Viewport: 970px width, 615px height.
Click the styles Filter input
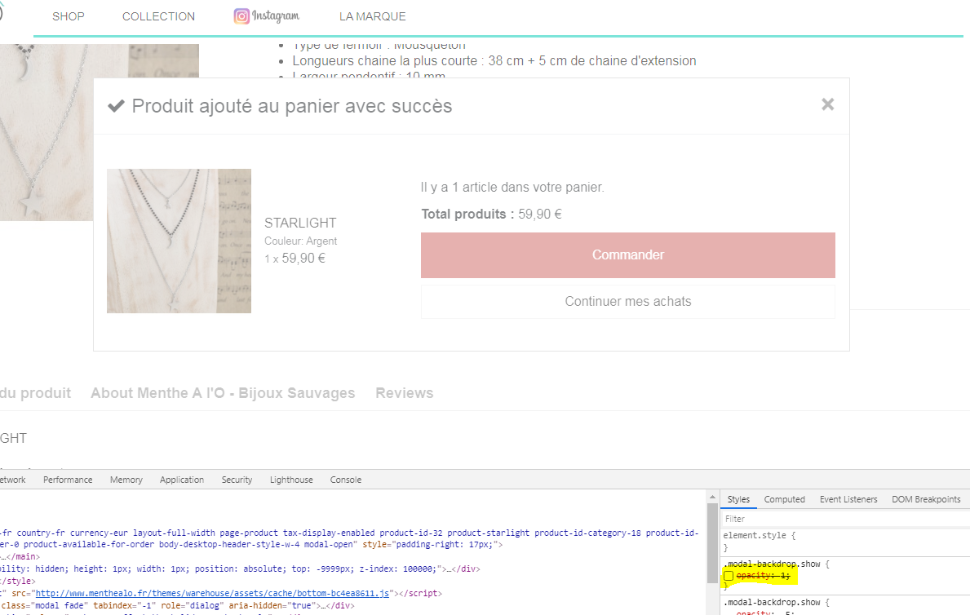point(845,519)
